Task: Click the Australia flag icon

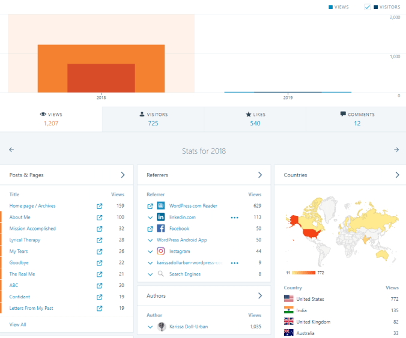Action: click(x=289, y=333)
